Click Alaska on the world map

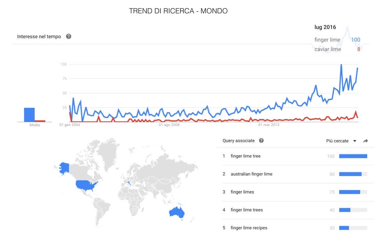(63, 167)
